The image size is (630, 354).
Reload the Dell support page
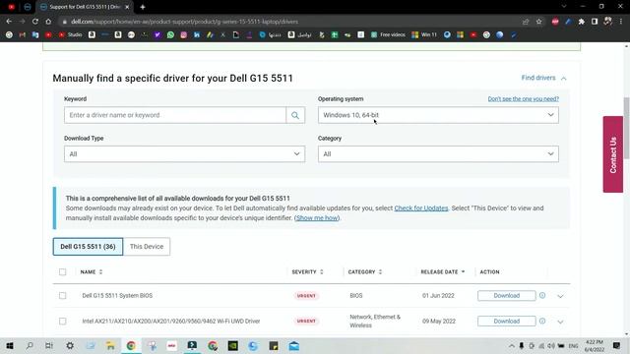(x=35, y=22)
